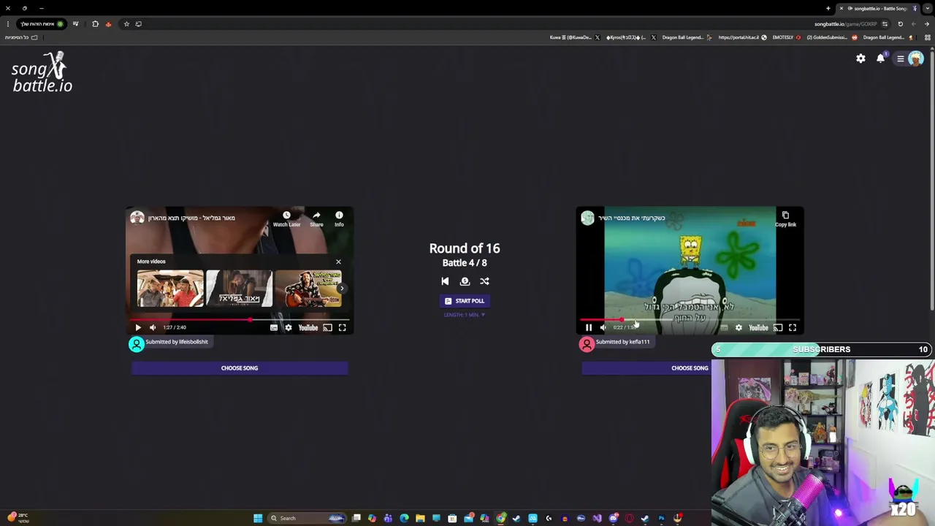Seek in the right video progress bar
Image resolution: width=935 pixels, height=526 pixels.
[690, 319]
